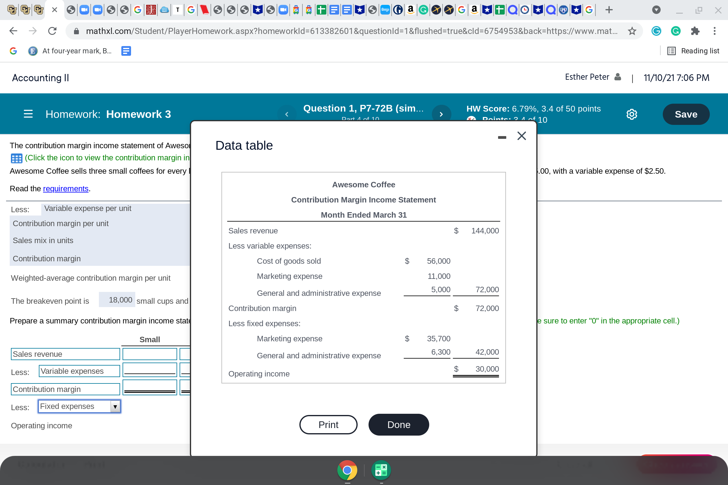Click the data table icon in the question text
Image resolution: width=728 pixels, height=485 pixels.
pos(16,158)
